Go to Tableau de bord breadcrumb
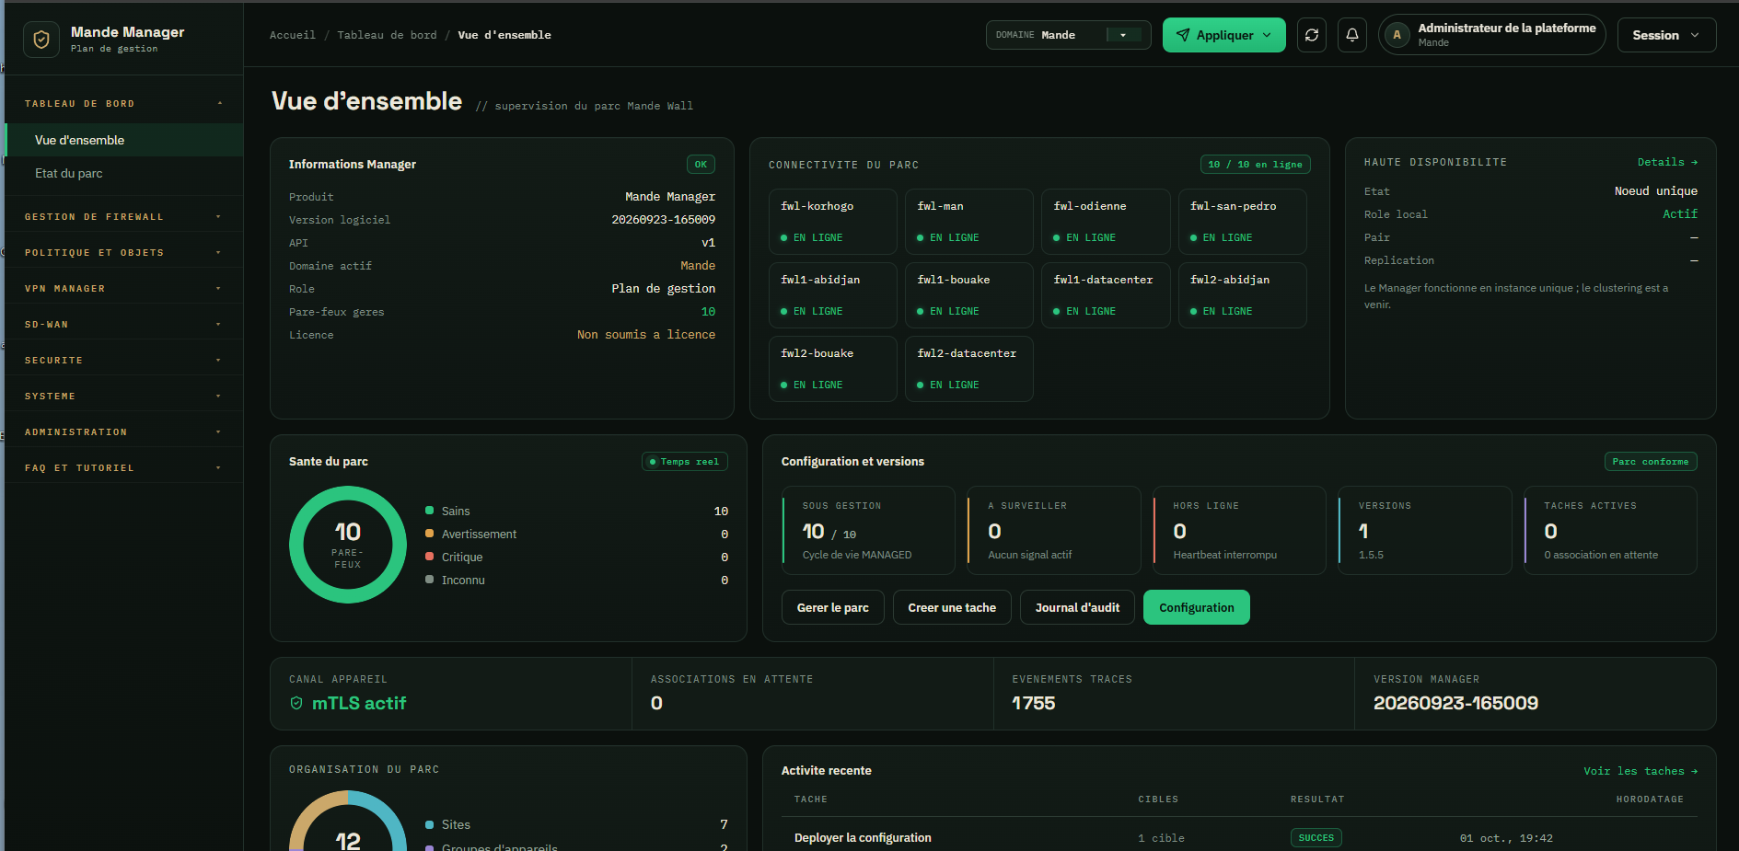Viewport: 1739px width, 851px height. (x=387, y=35)
